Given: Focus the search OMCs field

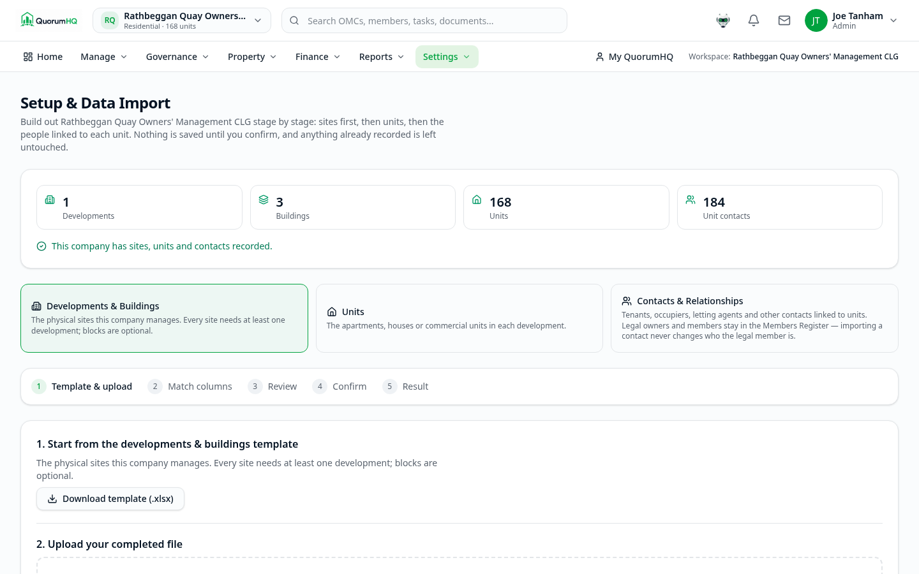Looking at the screenshot, I should click(x=424, y=20).
